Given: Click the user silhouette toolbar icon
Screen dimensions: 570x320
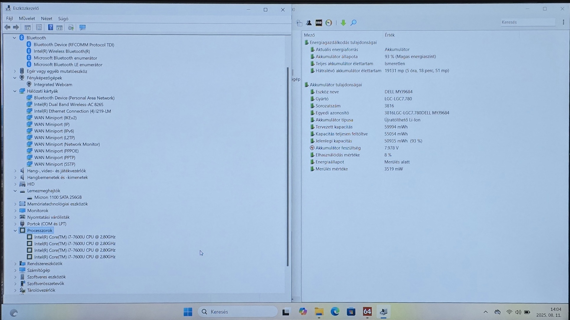Looking at the screenshot, I should click(309, 23).
